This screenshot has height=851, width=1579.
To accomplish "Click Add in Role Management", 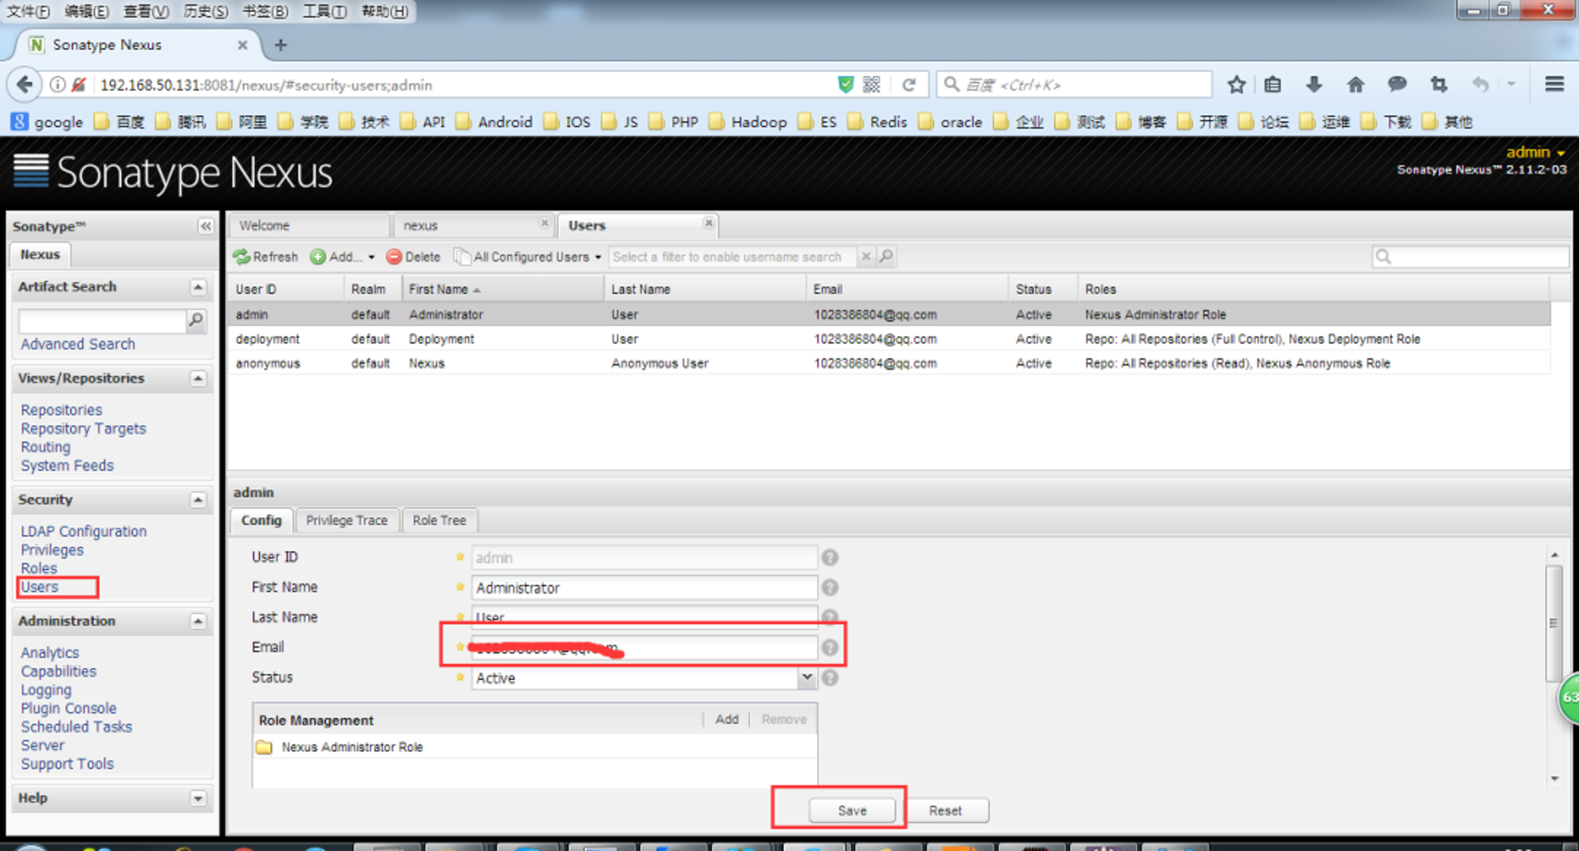I will tap(726, 719).
